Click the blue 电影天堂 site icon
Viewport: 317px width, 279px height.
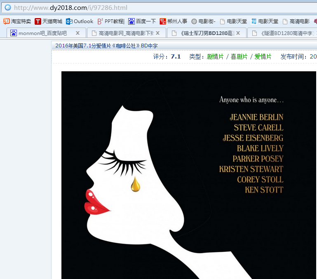tap(254, 21)
